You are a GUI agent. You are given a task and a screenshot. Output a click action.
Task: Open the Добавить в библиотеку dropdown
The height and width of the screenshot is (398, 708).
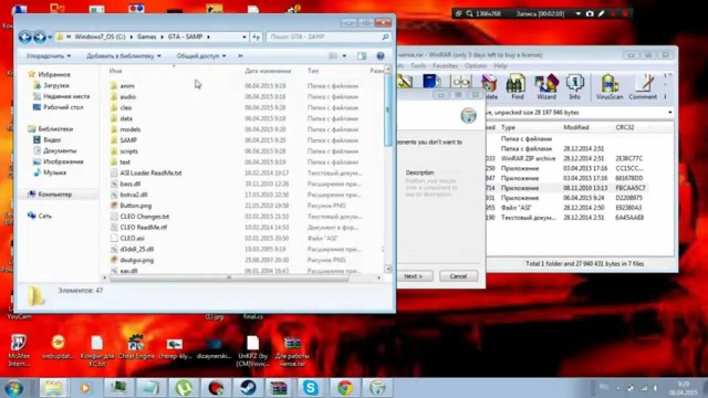[x=123, y=56]
